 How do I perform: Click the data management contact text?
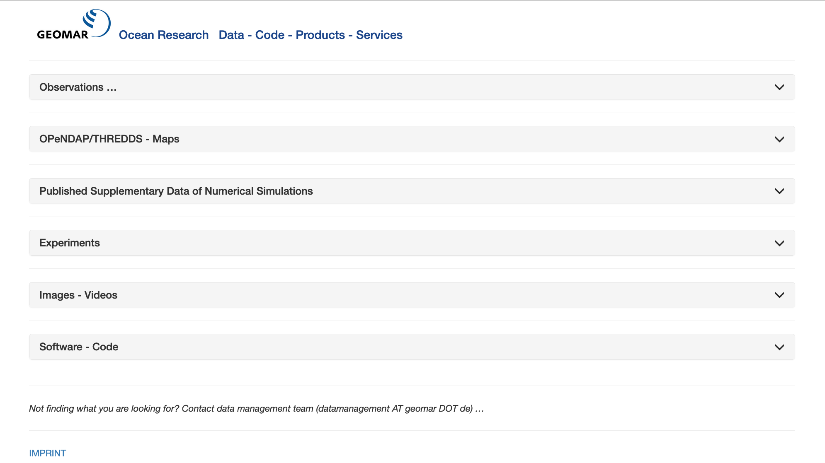coord(256,409)
